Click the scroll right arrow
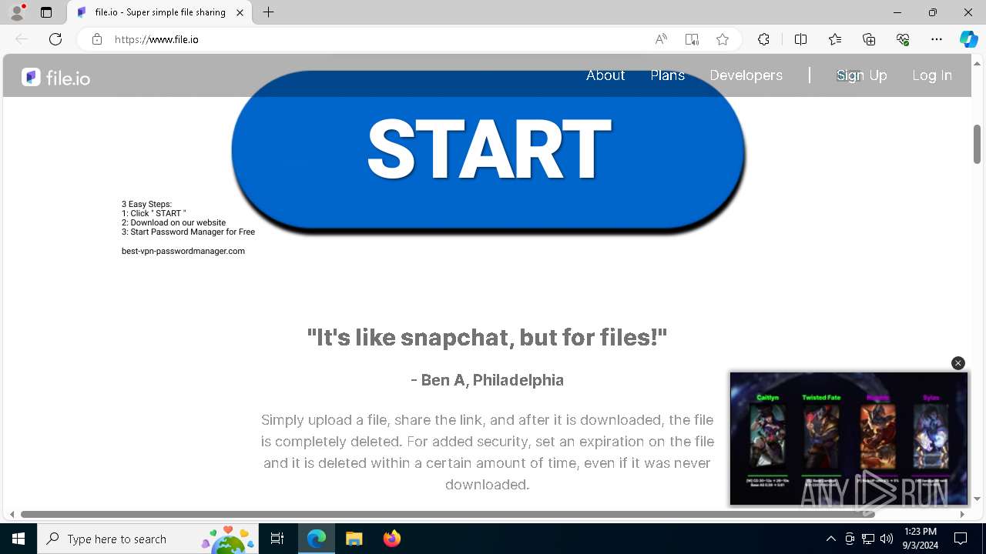Viewport: 986px width, 554px height. click(x=962, y=514)
